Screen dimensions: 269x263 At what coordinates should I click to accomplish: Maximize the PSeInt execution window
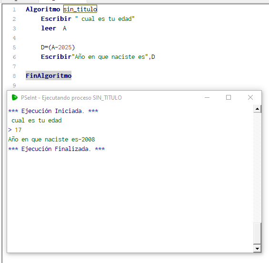[x=229, y=97]
